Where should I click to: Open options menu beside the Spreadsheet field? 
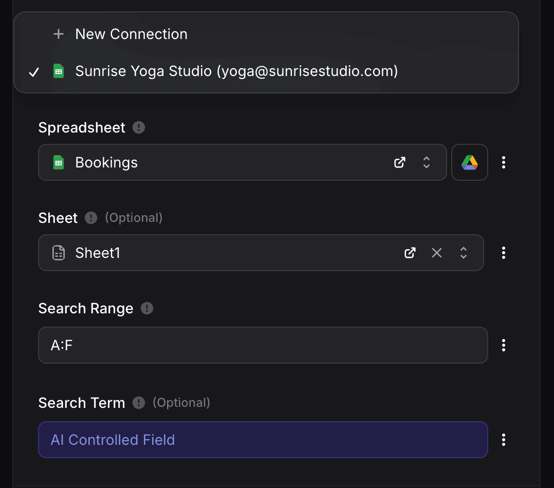click(x=503, y=162)
